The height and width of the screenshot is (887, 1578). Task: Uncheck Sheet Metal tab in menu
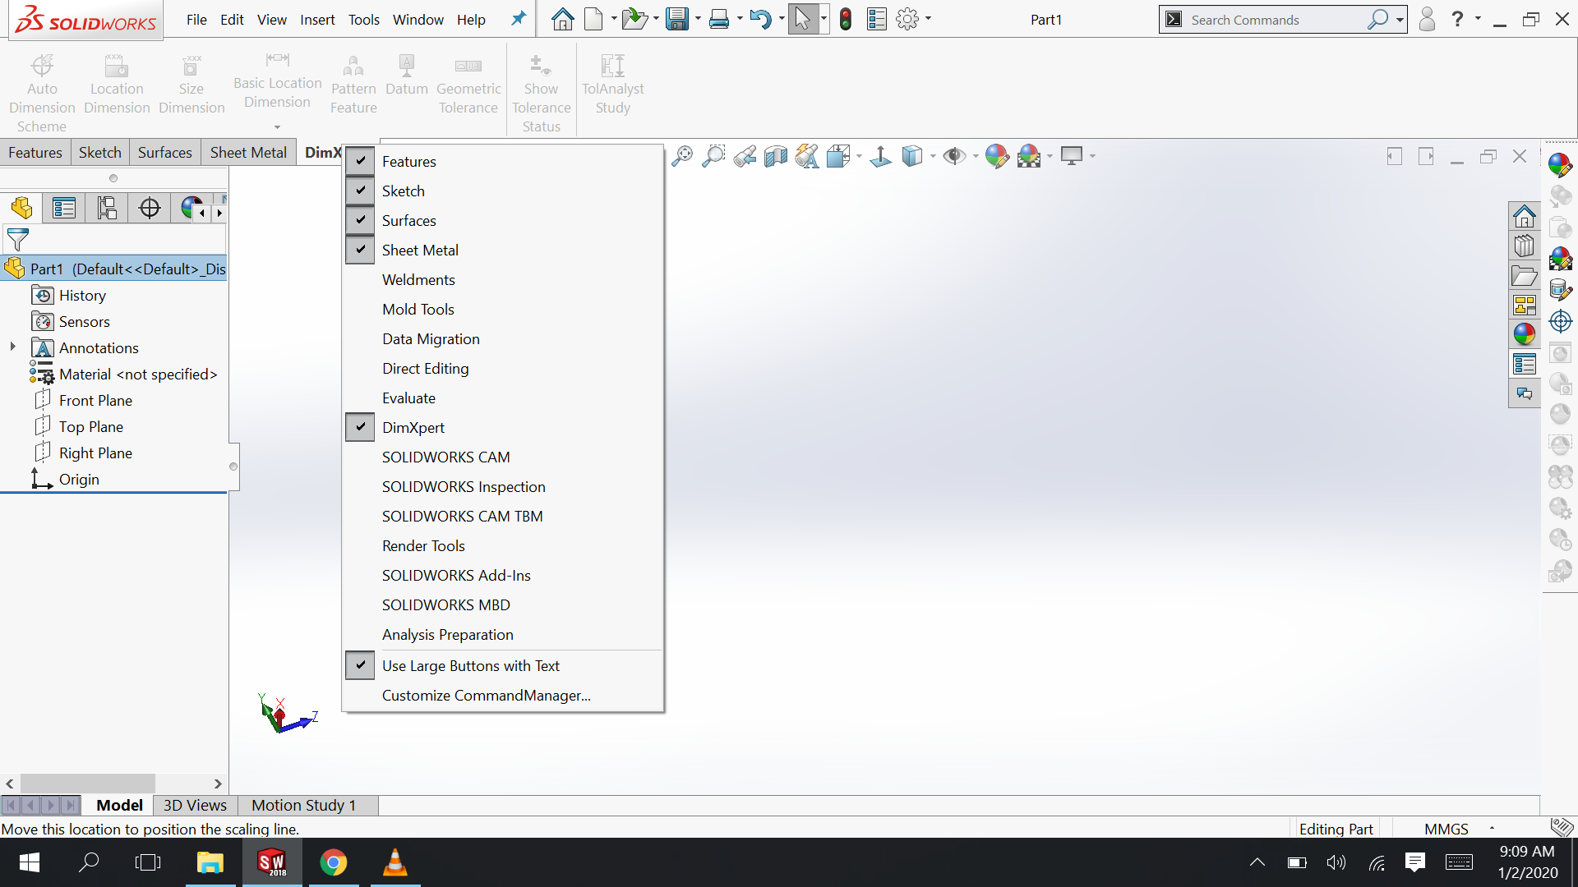tap(420, 250)
